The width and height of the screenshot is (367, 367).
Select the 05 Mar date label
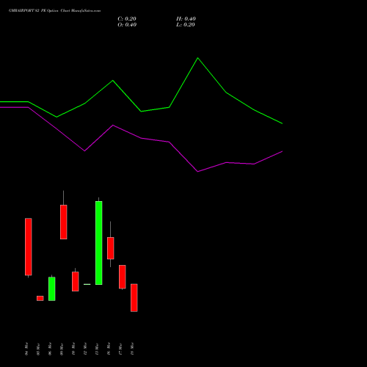(38, 349)
